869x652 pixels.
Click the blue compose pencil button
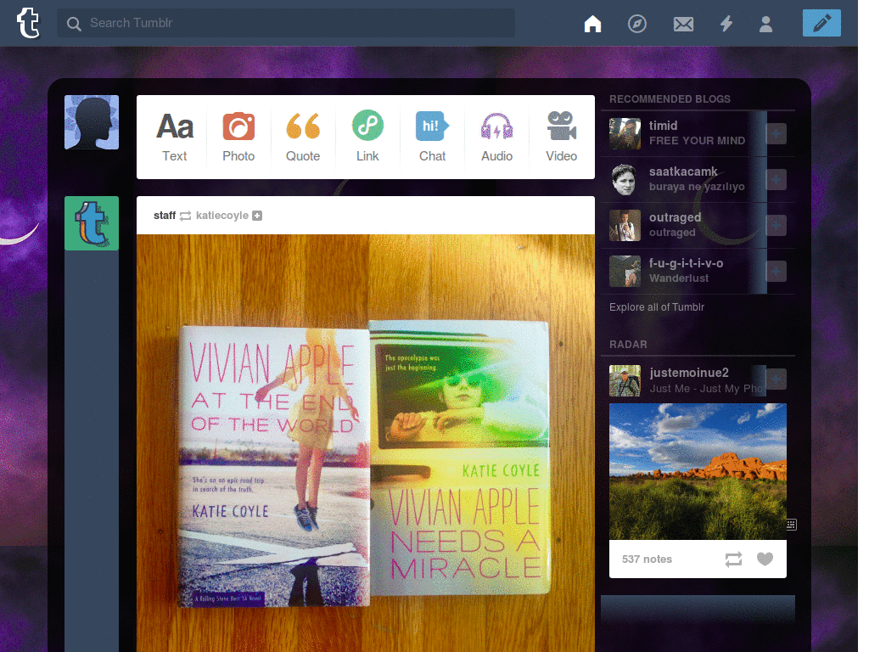[821, 23]
